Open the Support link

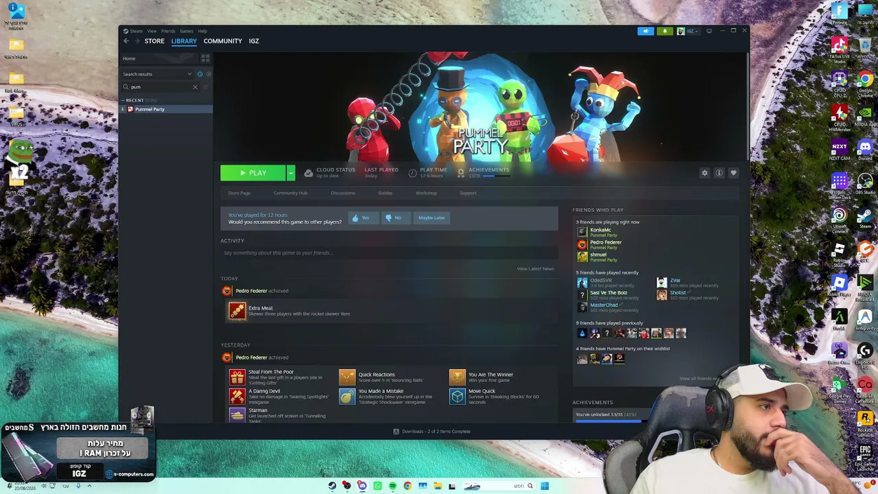tap(468, 193)
